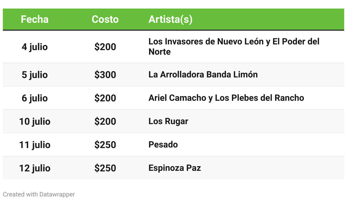347x201 pixels.
Task: Select the 10 julio date cell
Action: 35,121
